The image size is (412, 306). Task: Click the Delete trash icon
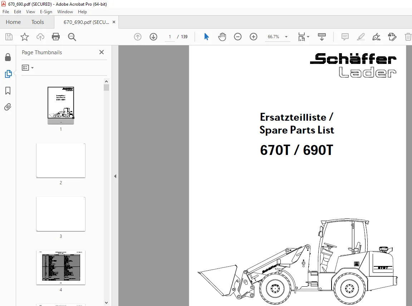tap(408, 37)
